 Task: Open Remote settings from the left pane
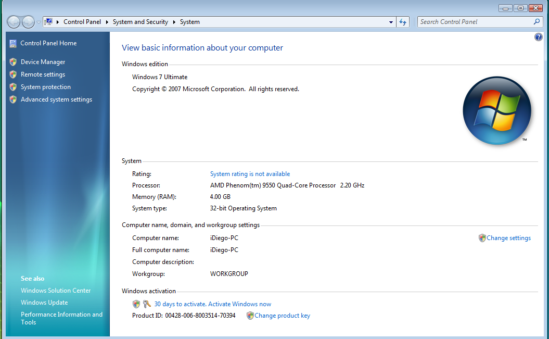43,74
